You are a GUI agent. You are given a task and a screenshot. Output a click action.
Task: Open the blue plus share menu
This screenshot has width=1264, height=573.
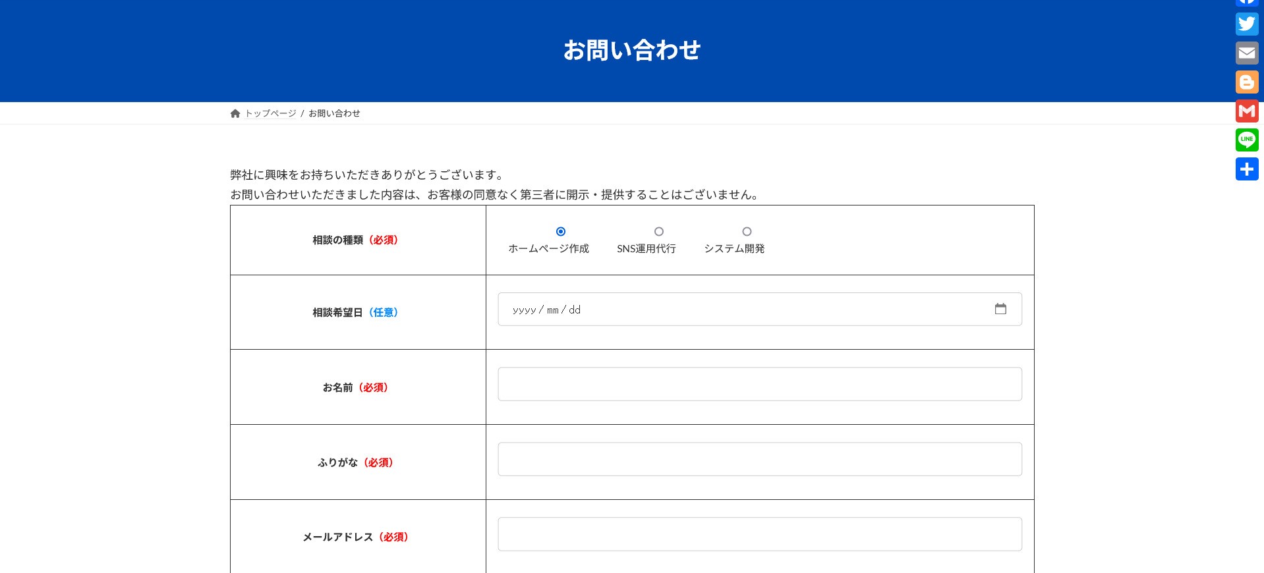[x=1246, y=169]
